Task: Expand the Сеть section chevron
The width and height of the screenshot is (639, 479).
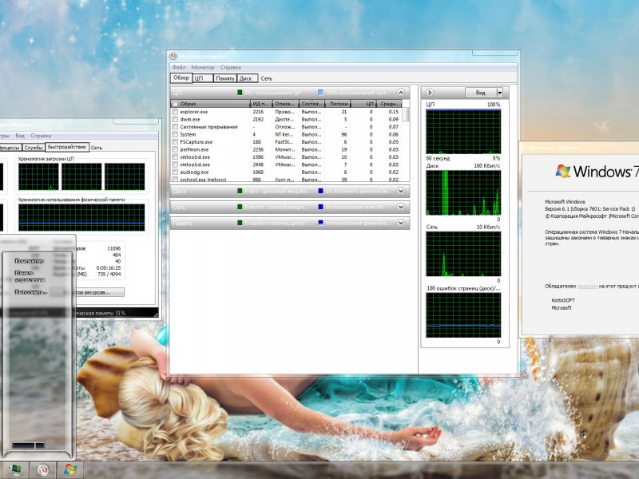Action: (x=401, y=207)
